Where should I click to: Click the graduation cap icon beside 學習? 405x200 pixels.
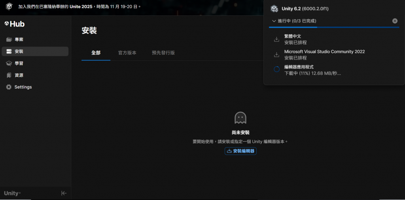click(9, 64)
